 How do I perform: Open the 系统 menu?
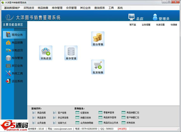(120, 8)
